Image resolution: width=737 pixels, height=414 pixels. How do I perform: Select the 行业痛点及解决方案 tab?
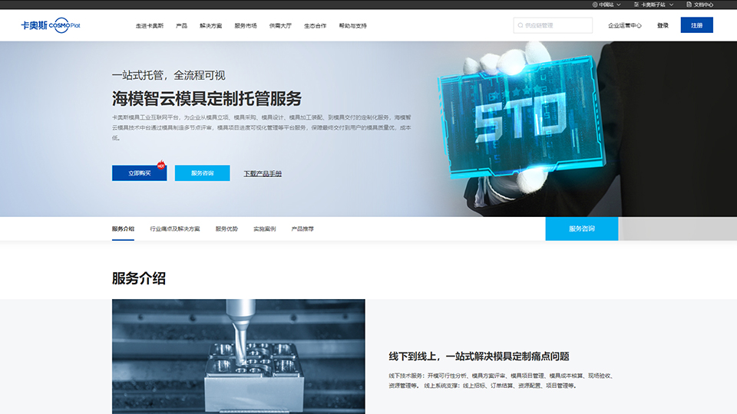pyautogui.click(x=175, y=229)
